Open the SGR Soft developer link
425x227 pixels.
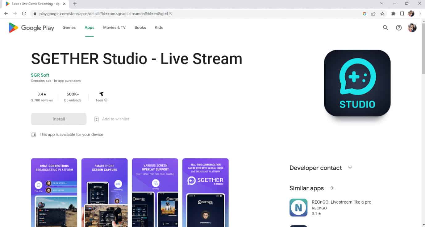click(40, 75)
